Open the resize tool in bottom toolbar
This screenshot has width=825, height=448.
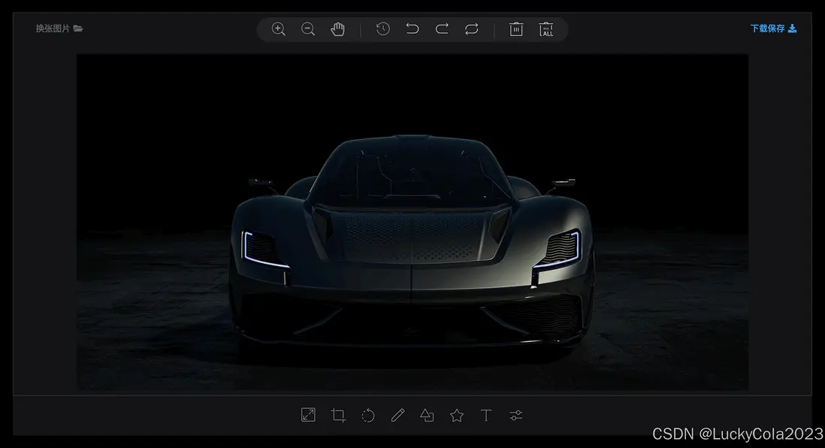click(x=308, y=415)
